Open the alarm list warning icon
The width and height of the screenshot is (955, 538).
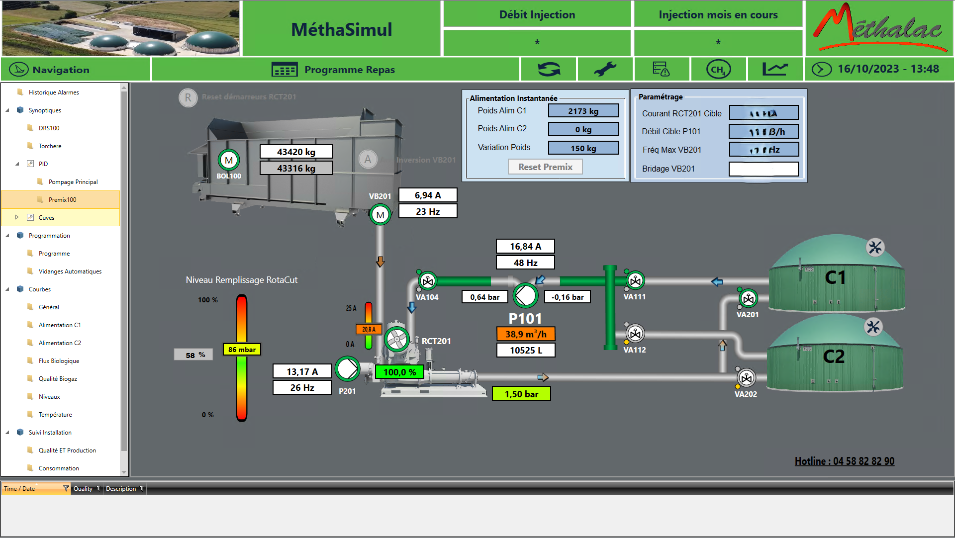pyautogui.click(x=661, y=69)
